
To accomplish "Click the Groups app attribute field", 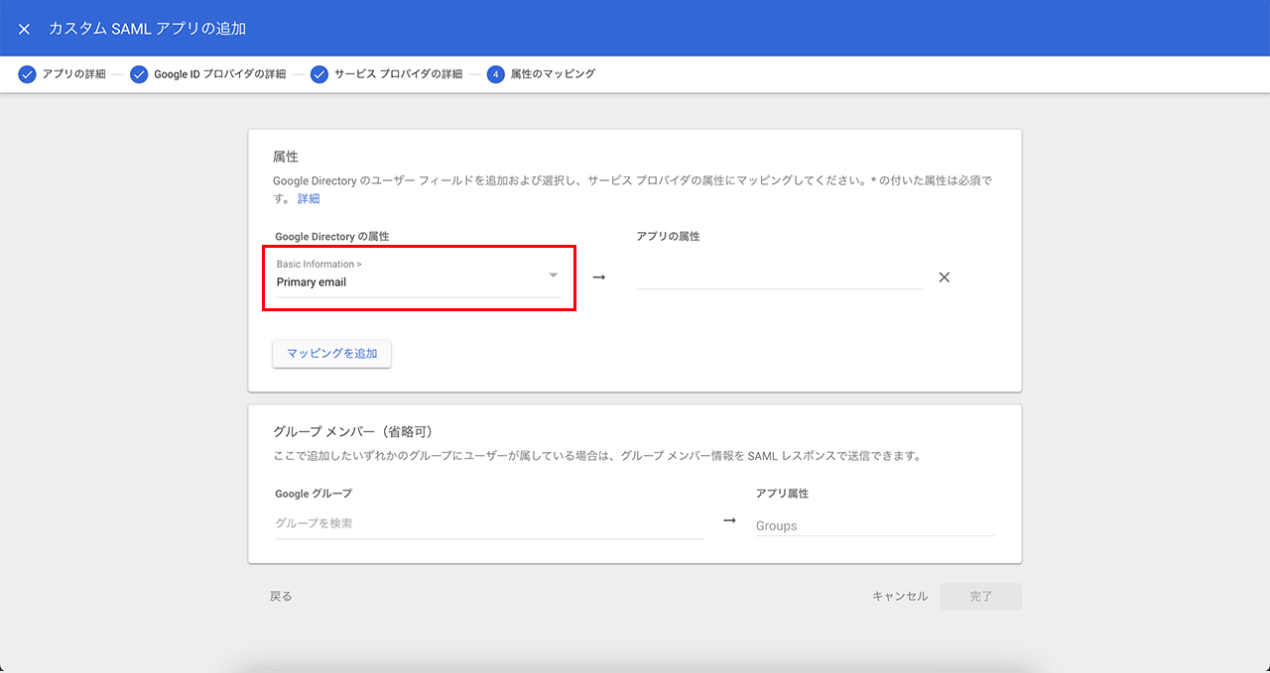I will pos(874,525).
